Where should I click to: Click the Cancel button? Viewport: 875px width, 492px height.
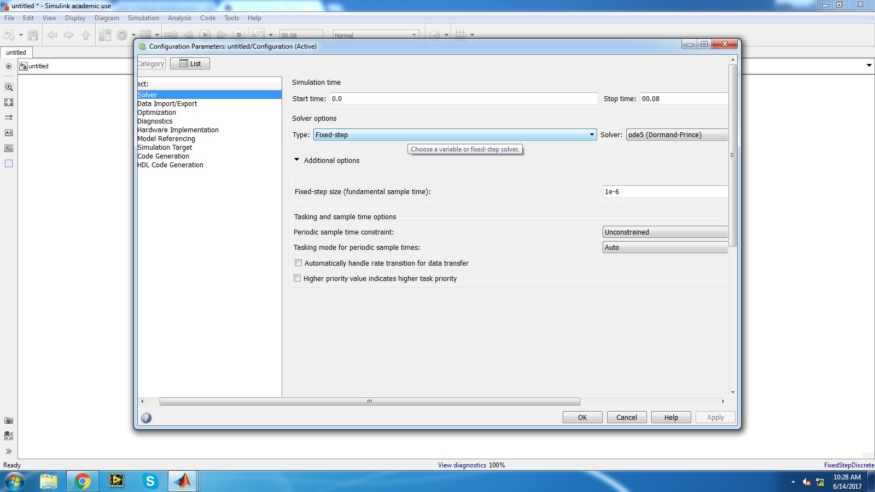627,418
